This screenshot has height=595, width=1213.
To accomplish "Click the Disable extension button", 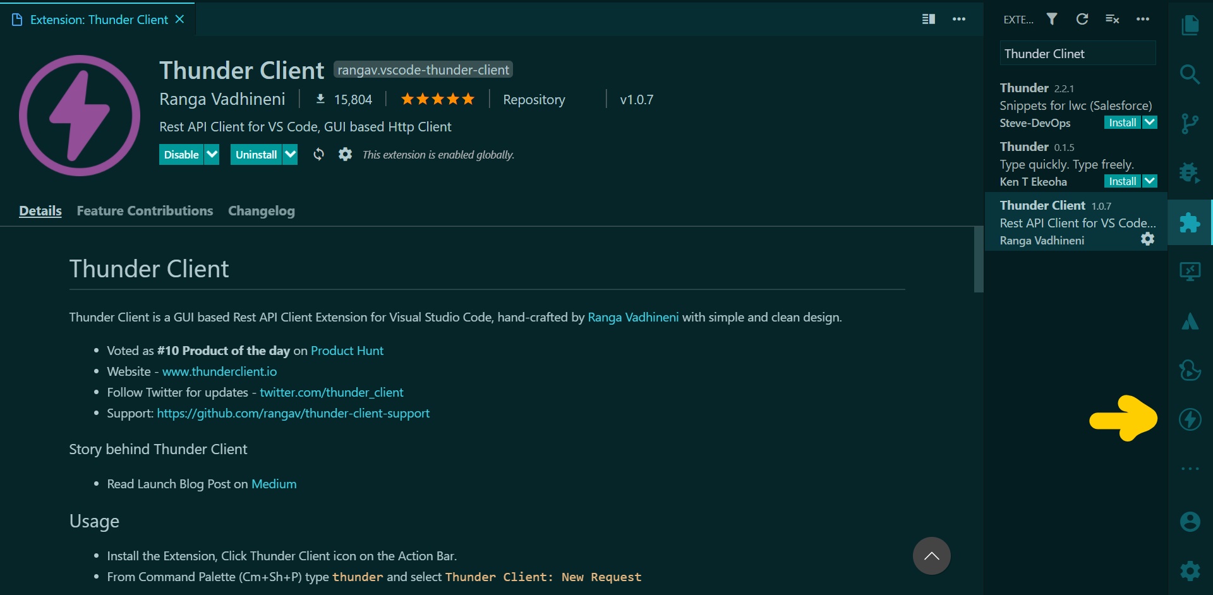I will coord(181,155).
